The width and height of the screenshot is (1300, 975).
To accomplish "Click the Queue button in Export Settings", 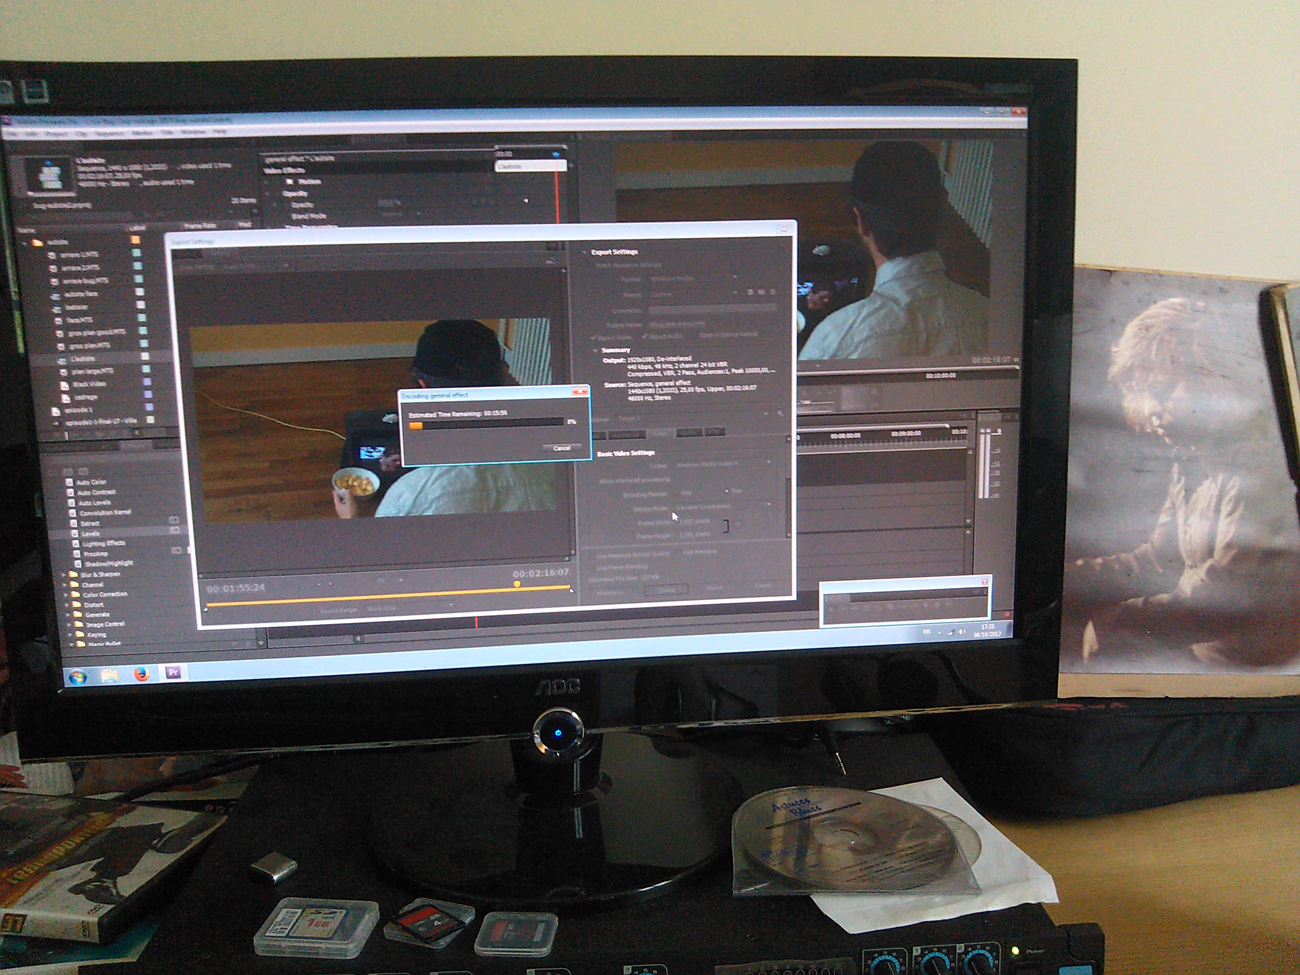I will tap(666, 589).
